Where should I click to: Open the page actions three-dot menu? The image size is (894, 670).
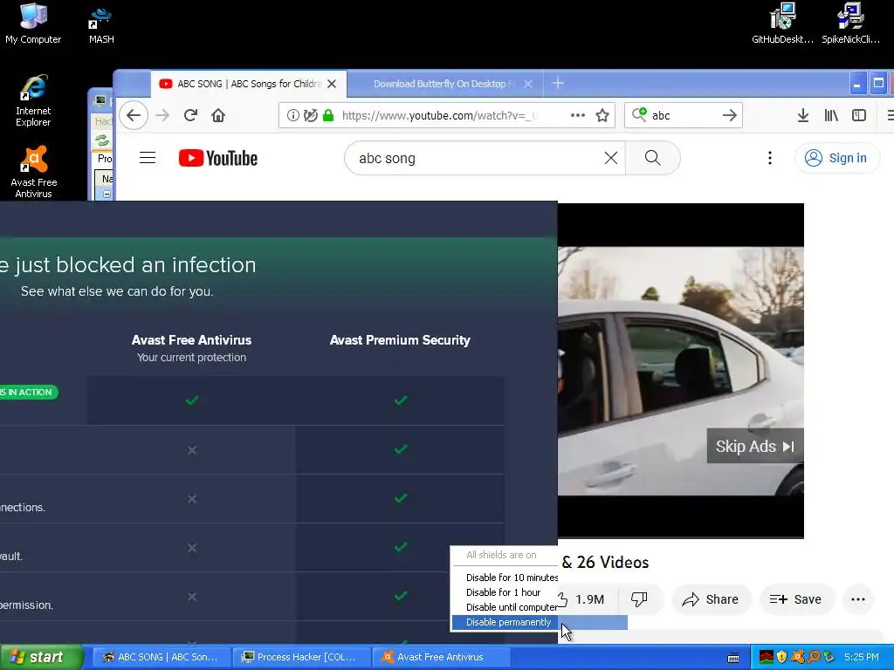578,115
